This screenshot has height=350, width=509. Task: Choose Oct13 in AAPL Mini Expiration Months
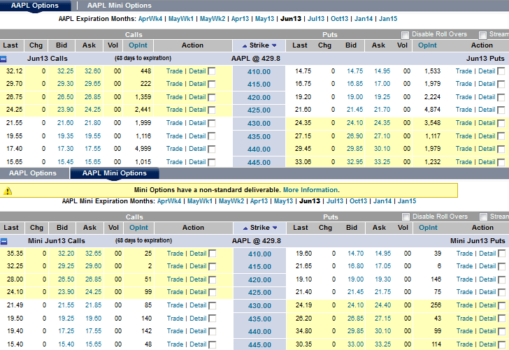[359, 201]
